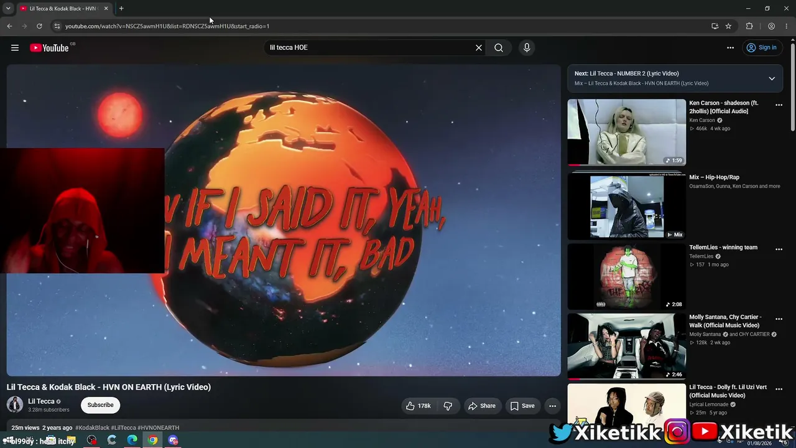Open 'Ken Carson - shadeson' video title
The height and width of the screenshot is (448, 796).
pyautogui.click(x=724, y=107)
